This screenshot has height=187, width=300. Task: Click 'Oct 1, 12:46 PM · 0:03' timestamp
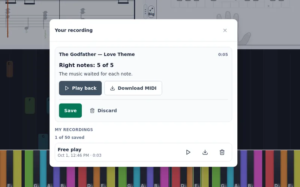coord(79,155)
